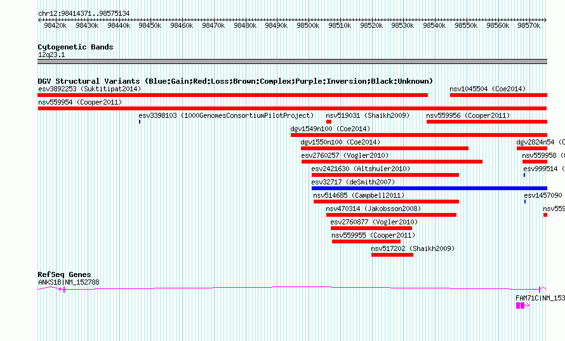
Task: Click the small blue esv999514 gain marker
Action: (x=524, y=175)
